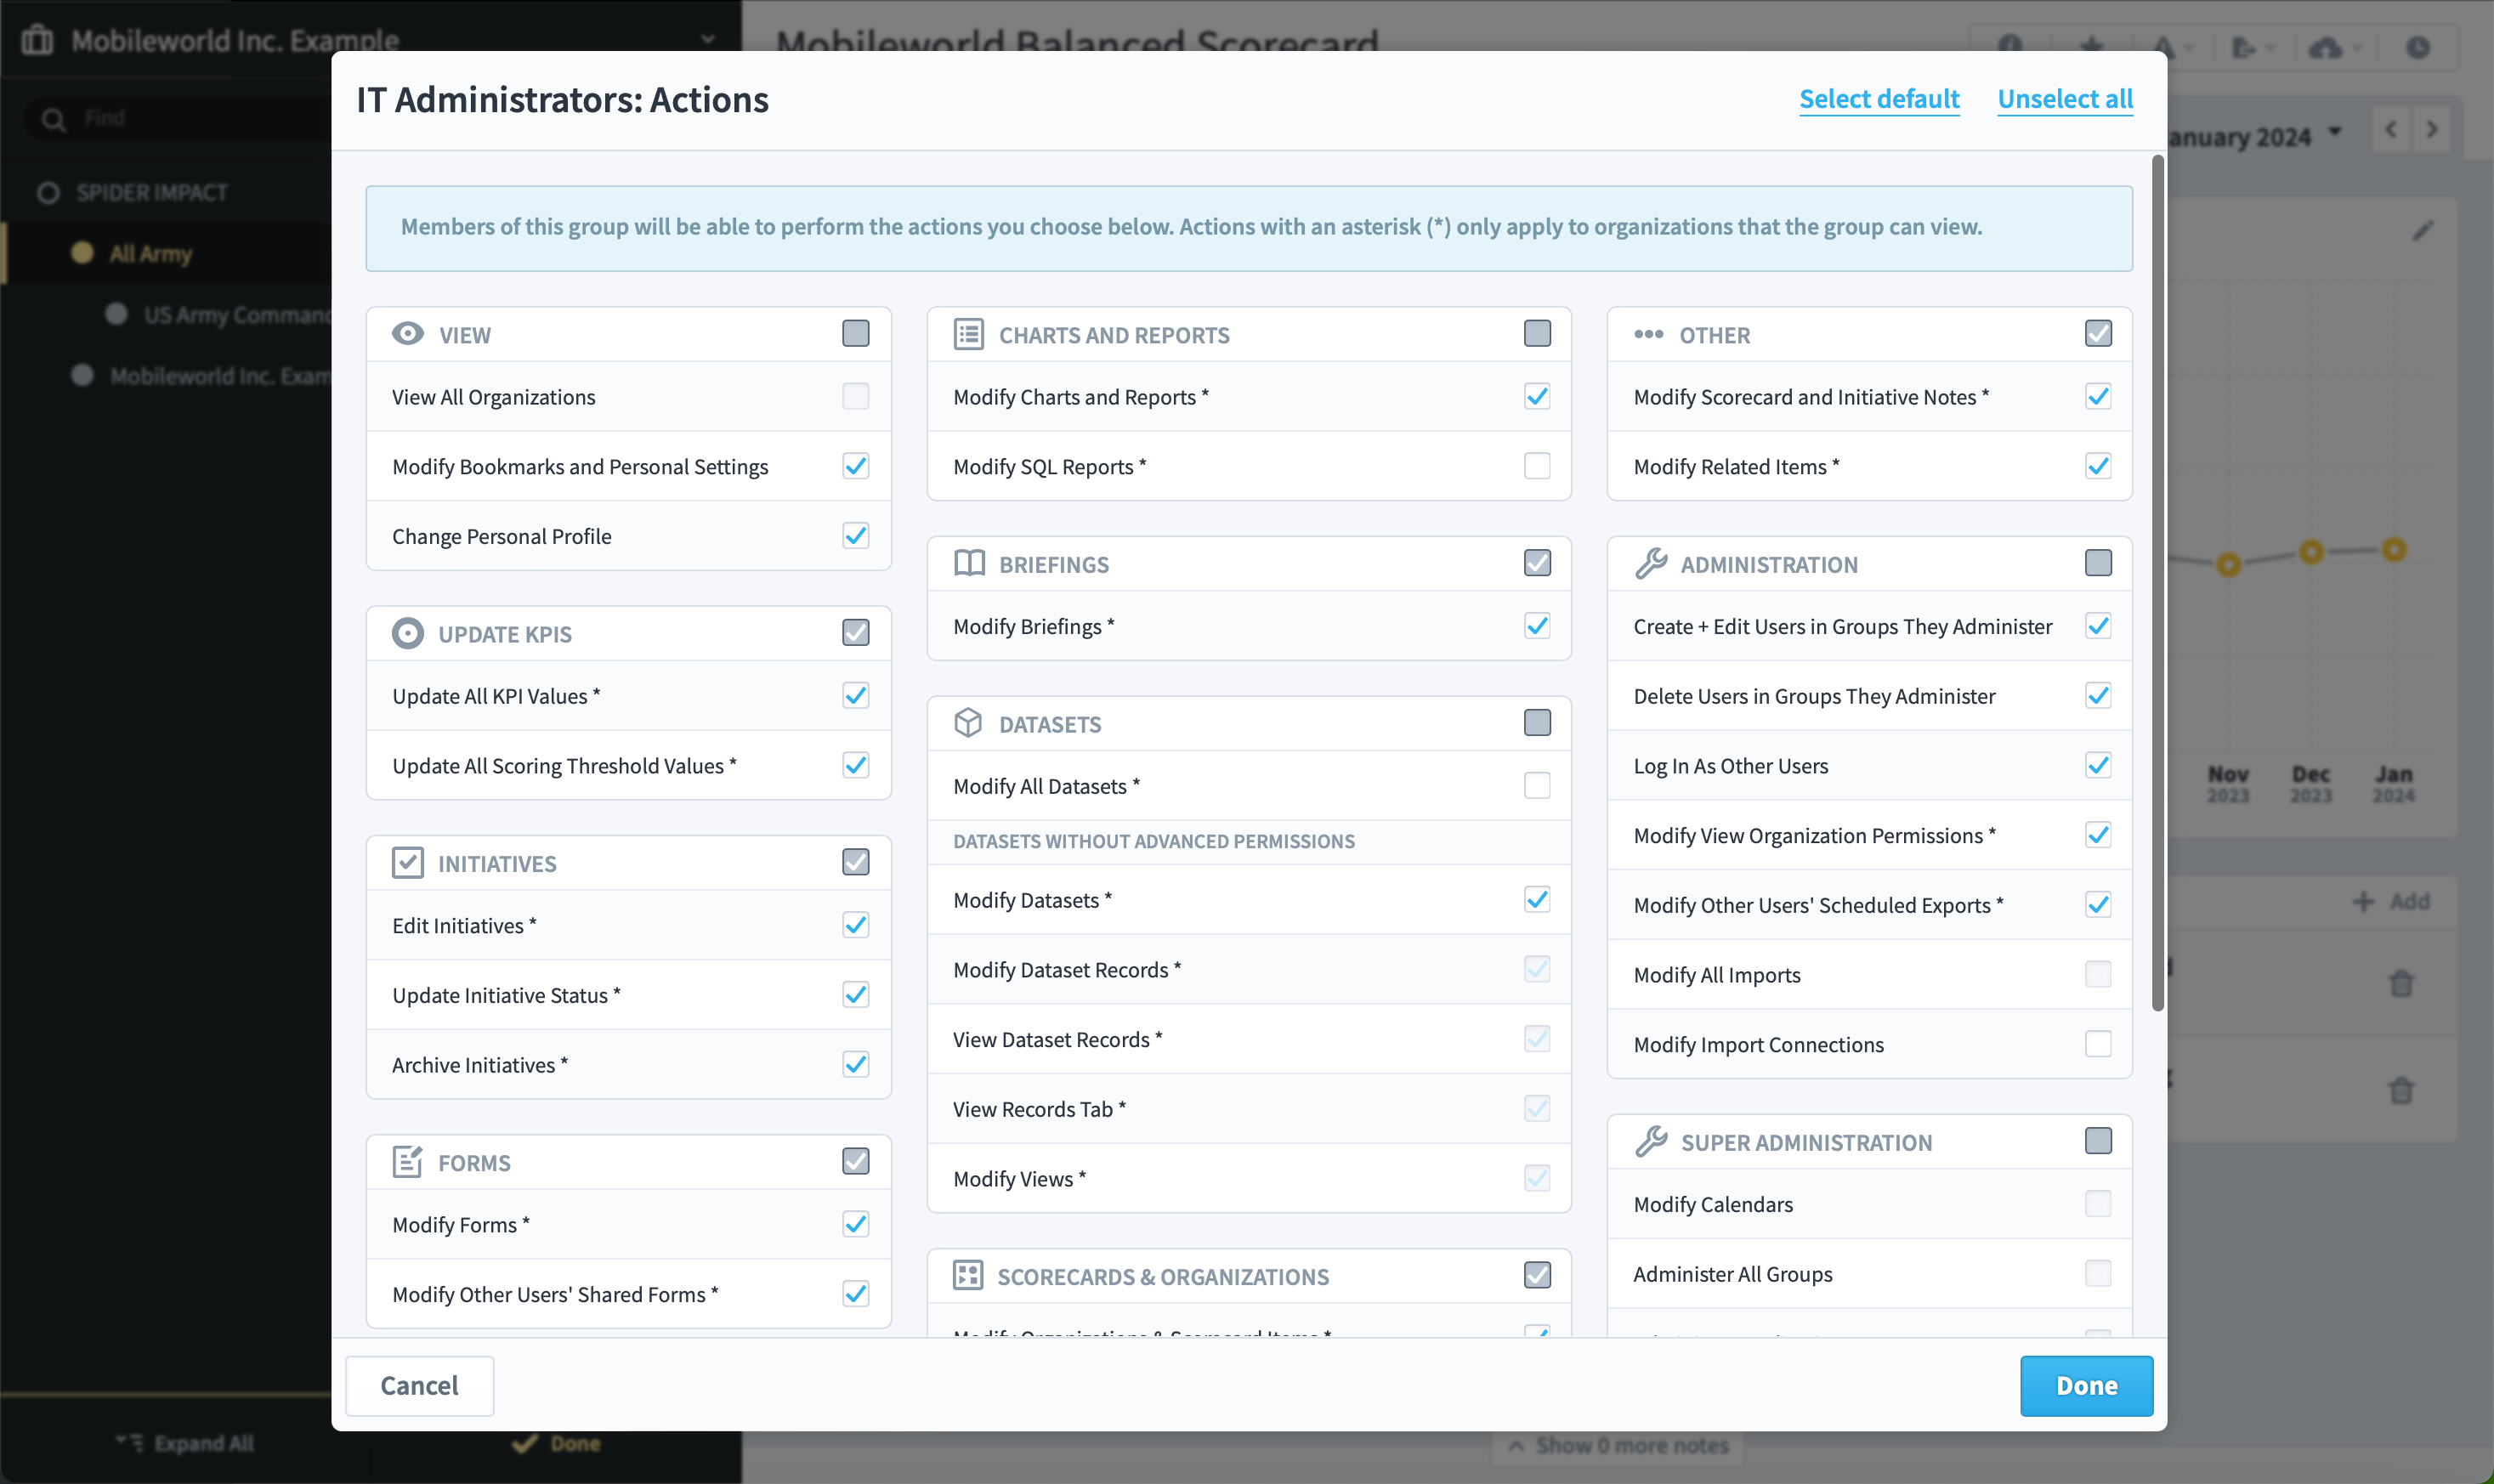Click Done in the sidebar footer

(x=556, y=1443)
